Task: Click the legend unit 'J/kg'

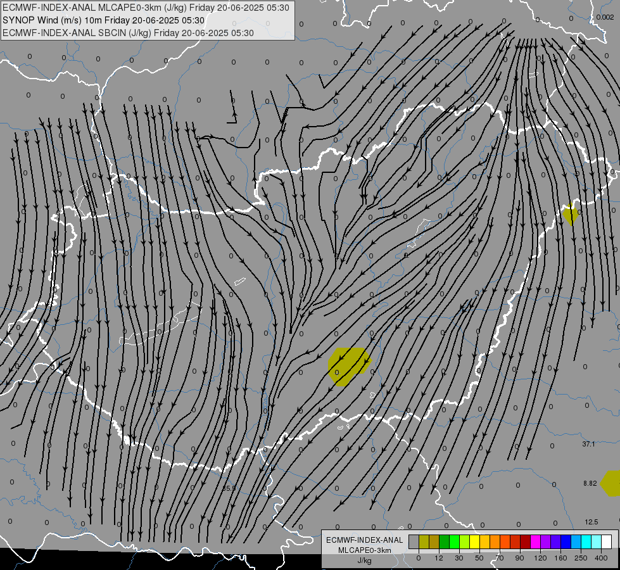Action: tap(365, 560)
